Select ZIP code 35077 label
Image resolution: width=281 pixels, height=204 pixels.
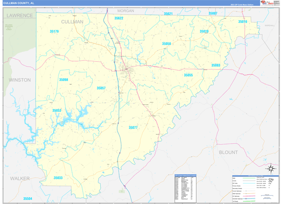[x=133, y=127]
